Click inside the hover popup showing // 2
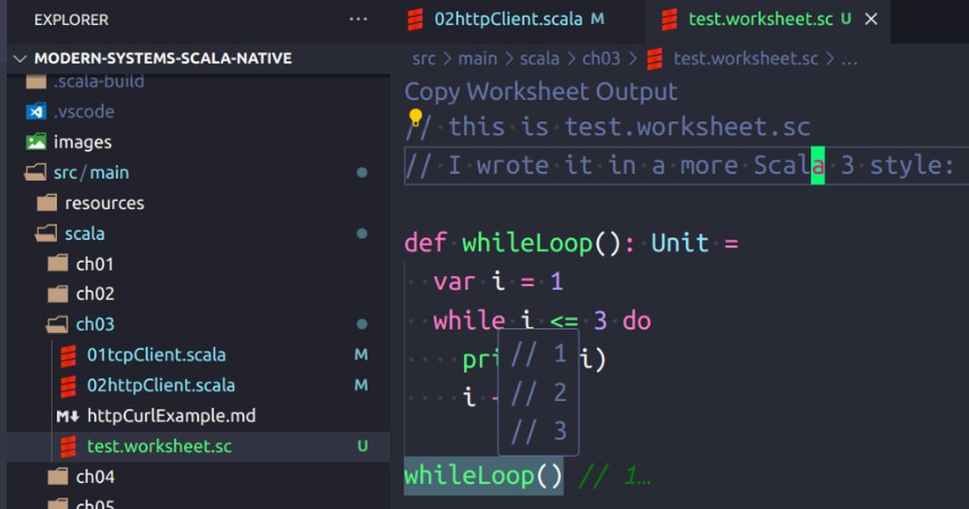 pos(538,393)
